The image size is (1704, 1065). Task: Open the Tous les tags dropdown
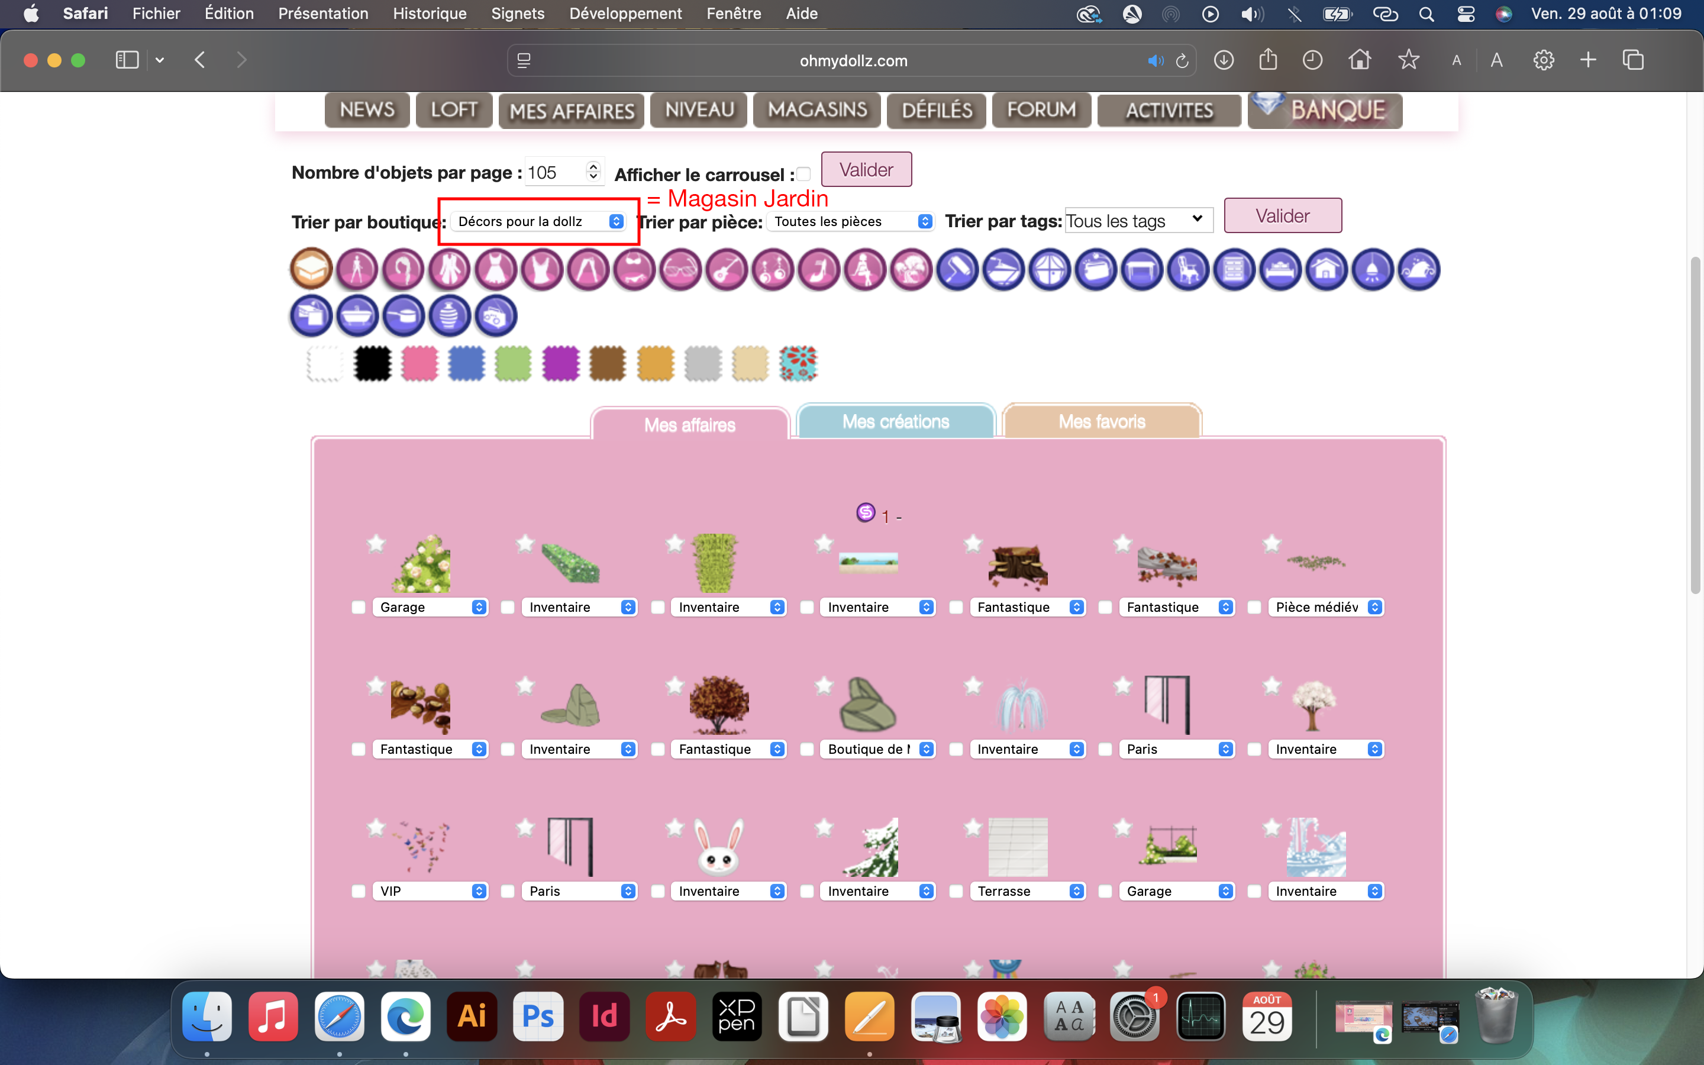[1137, 221]
